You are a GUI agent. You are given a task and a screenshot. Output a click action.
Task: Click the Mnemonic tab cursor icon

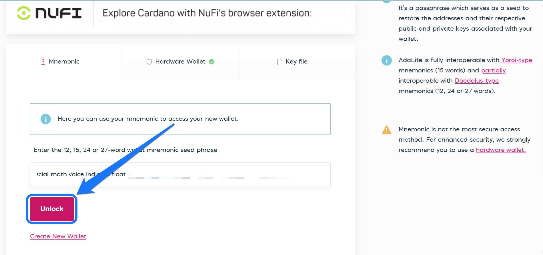43,62
